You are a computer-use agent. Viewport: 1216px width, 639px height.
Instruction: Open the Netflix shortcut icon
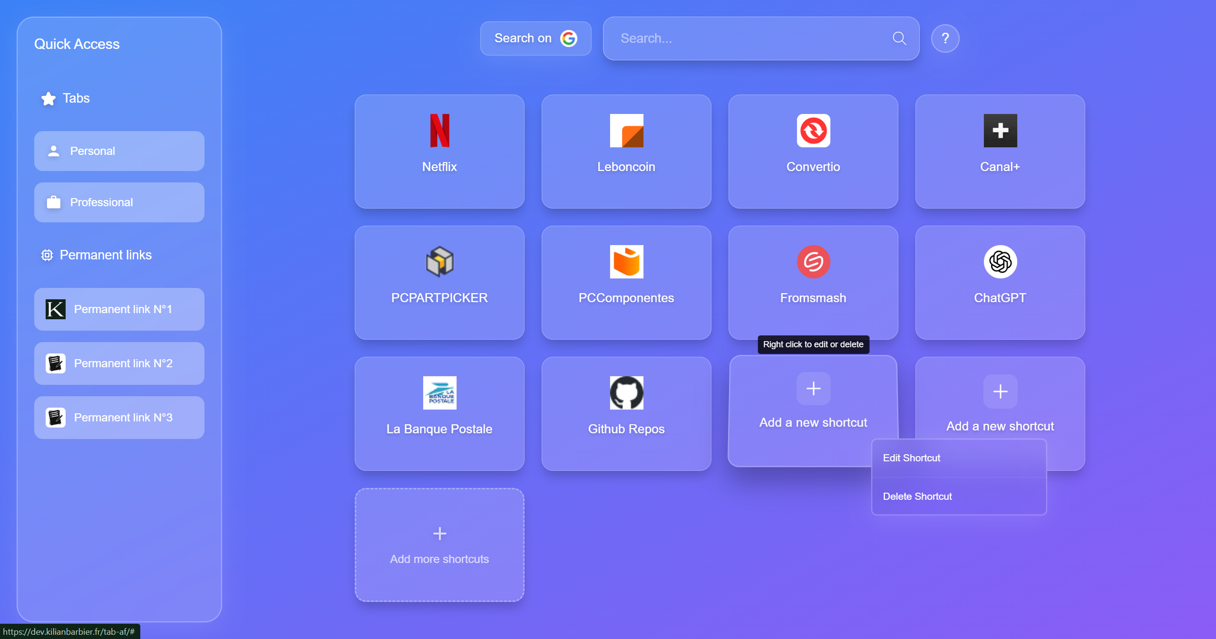pyautogui.click(x=439, y=131)
